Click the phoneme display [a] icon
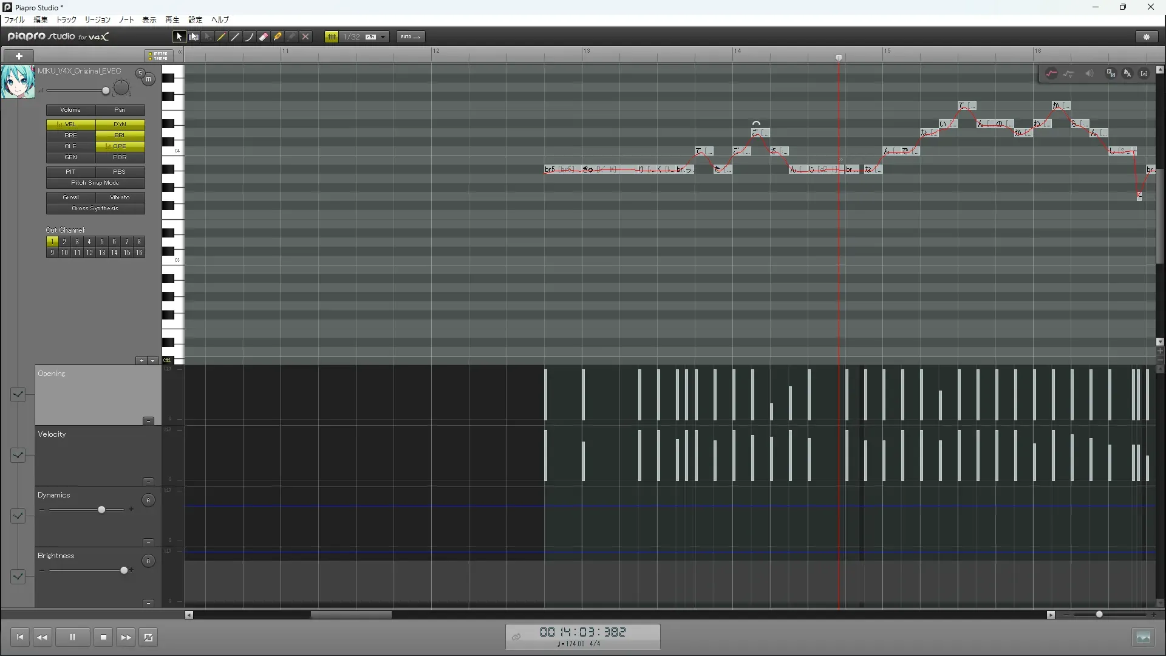The height and width of the screenshot is (656, 1166). [1144, 73]
